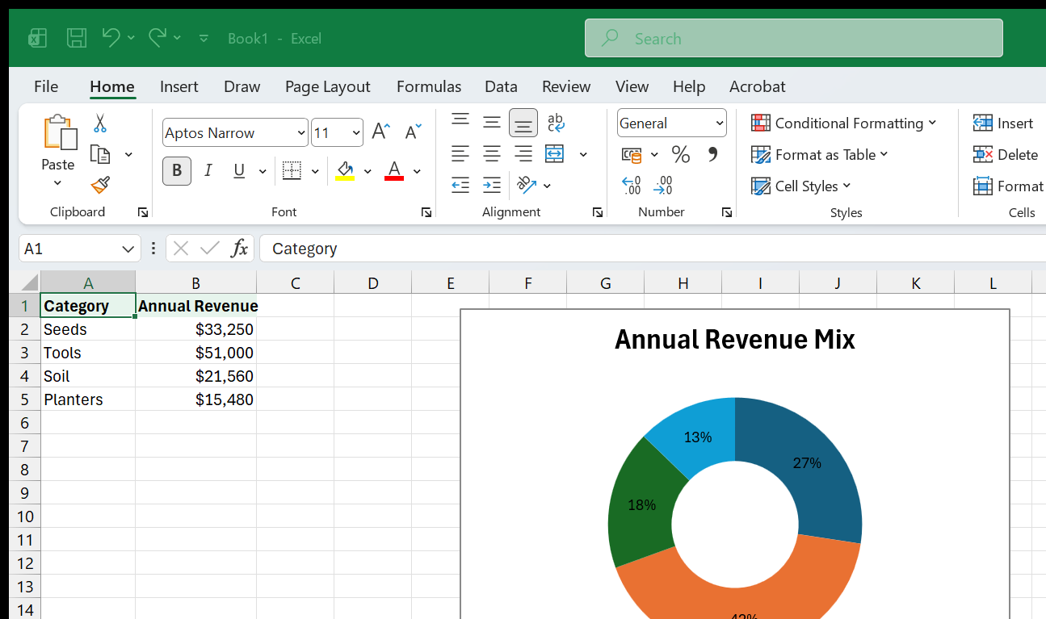Click Format as Table button
1046x619 pixels.
tap(819, 154)
